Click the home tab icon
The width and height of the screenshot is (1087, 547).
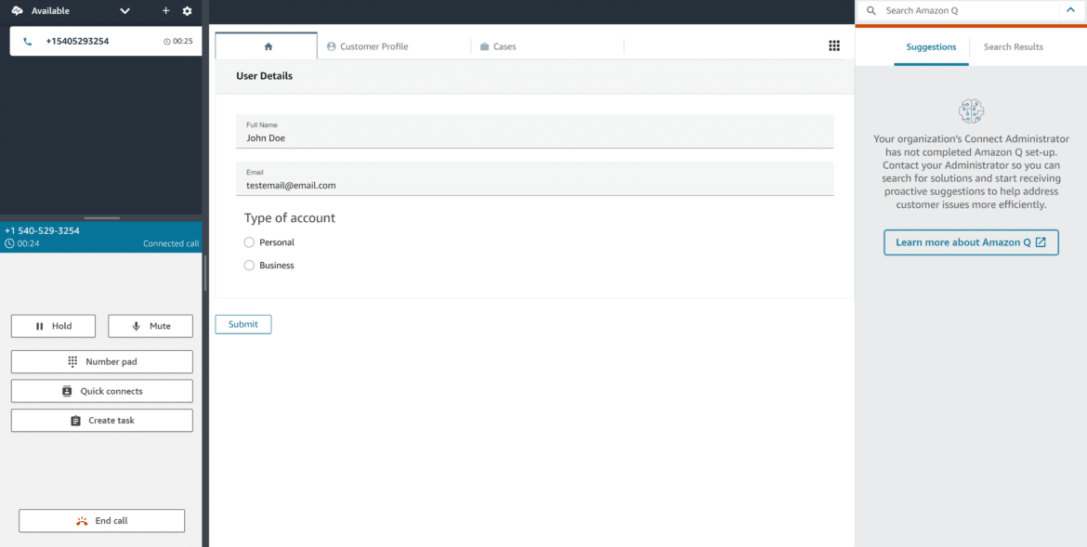(266, 45)
